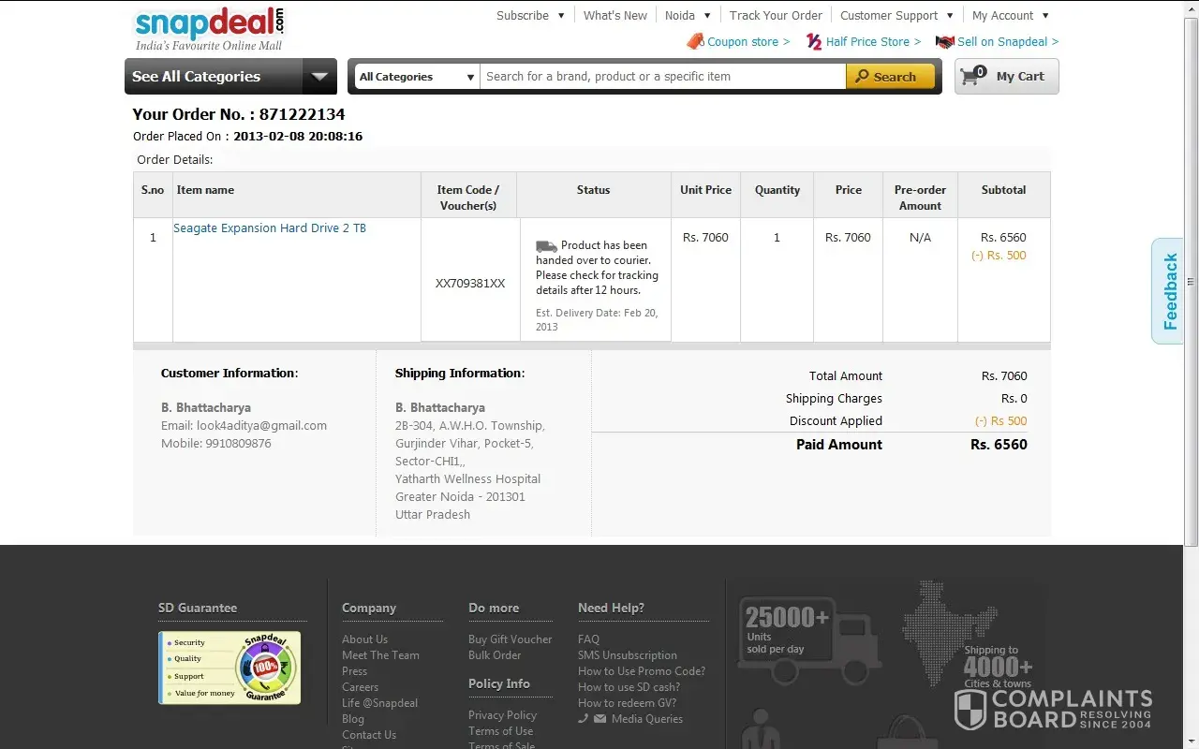The width and height of the screenshot is (1199, 749).
Task: Open Meet The Team footer link
Action: pyautogui.click(x=380, y=655)
